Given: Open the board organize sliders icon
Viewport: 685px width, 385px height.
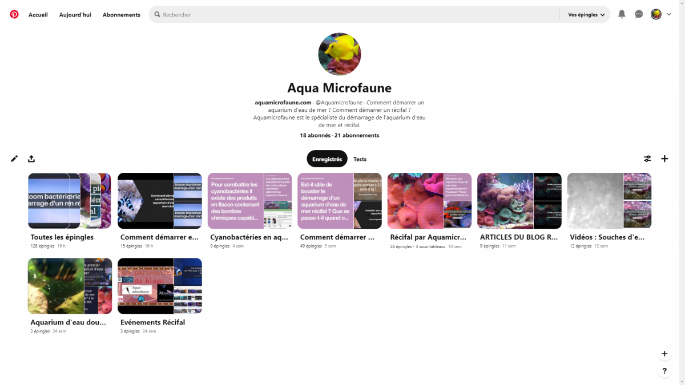Looking at the screenshot, I should [x=647, y=159].
